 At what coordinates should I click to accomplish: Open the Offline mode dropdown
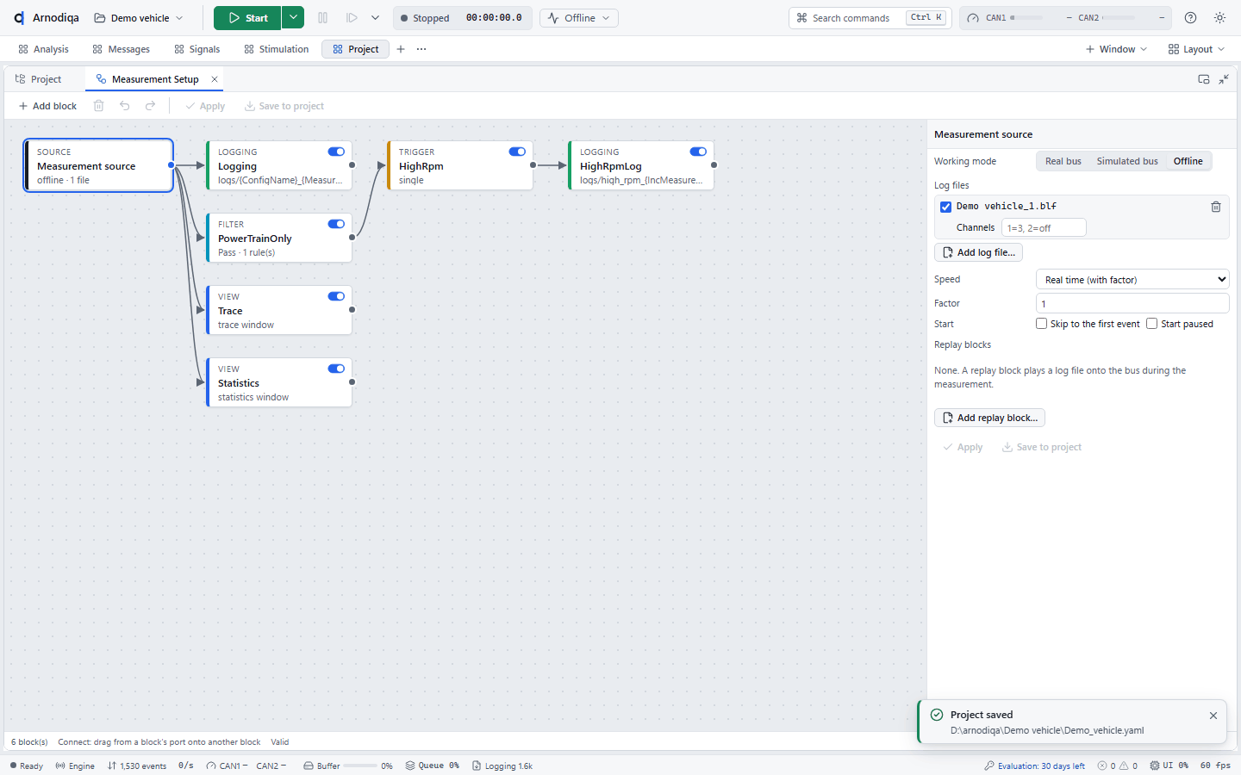579,18
